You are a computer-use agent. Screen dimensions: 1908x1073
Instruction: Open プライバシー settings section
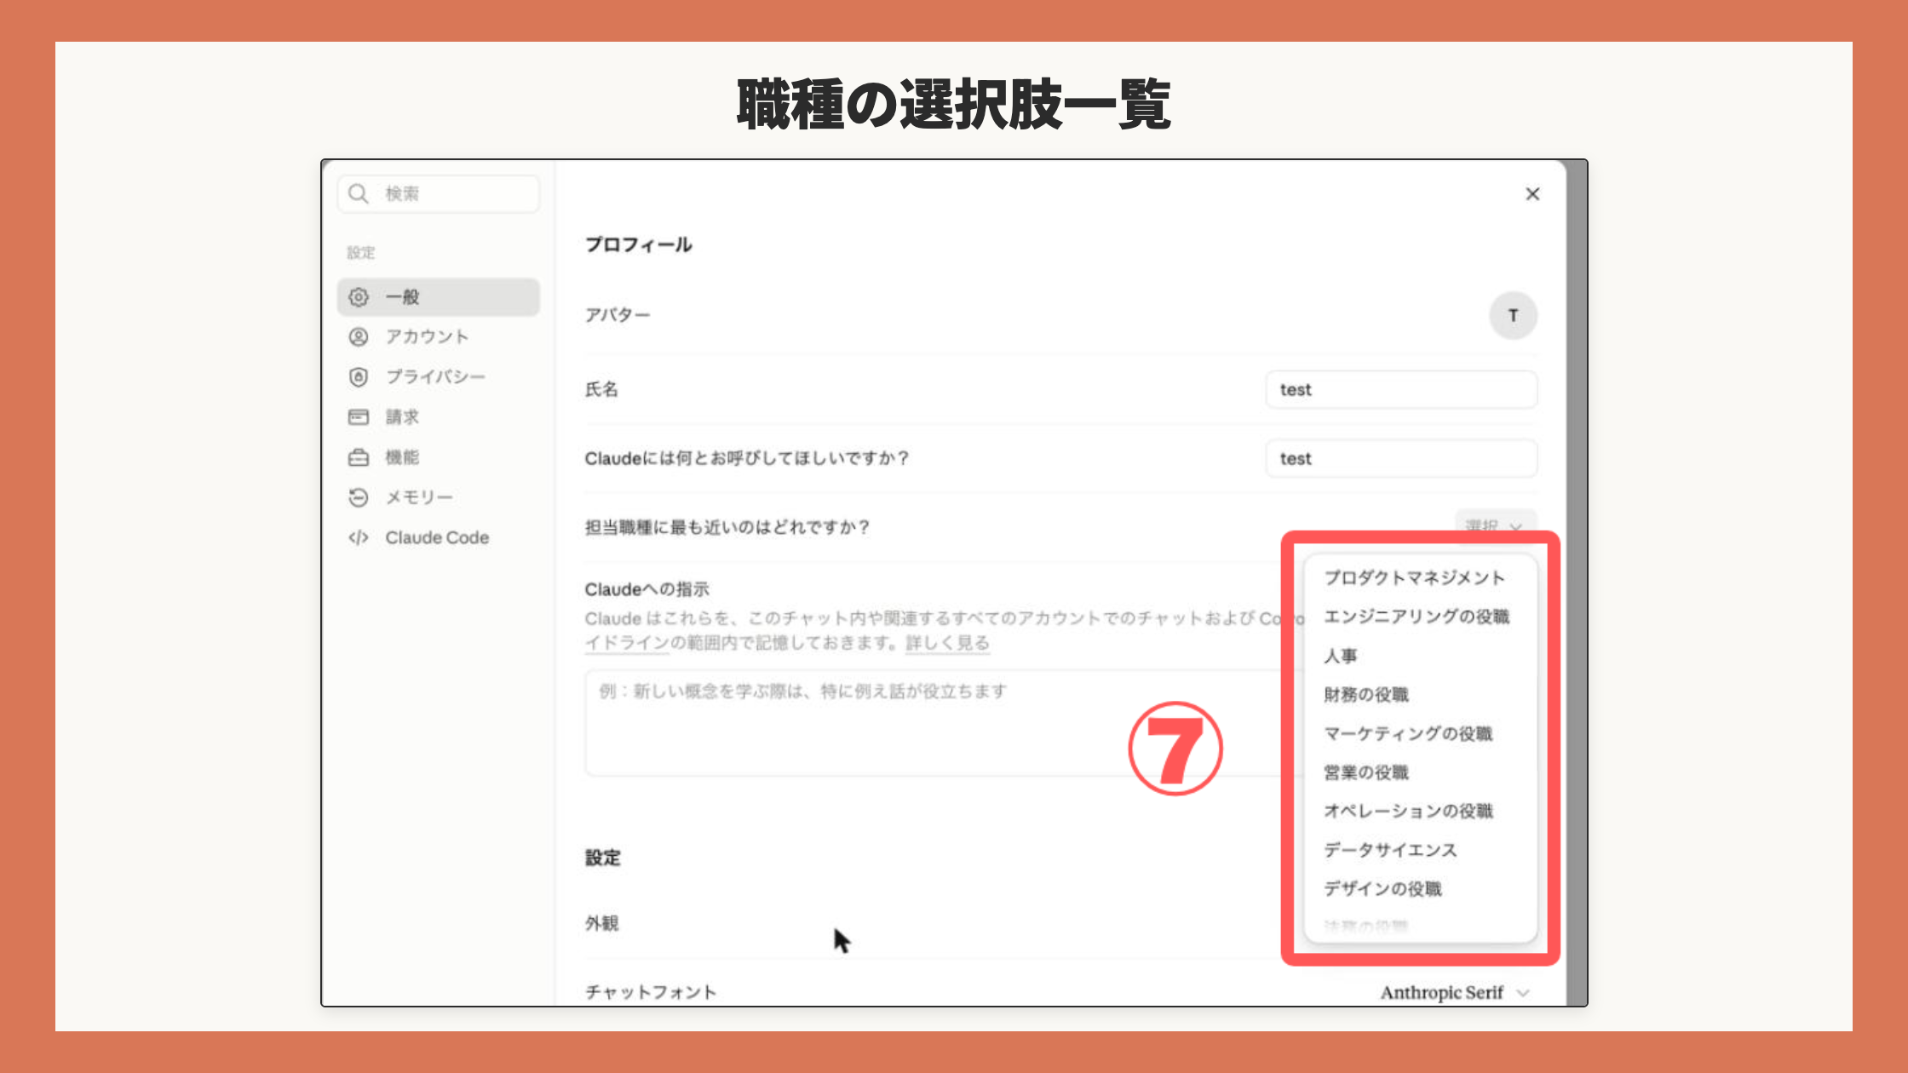439,377
